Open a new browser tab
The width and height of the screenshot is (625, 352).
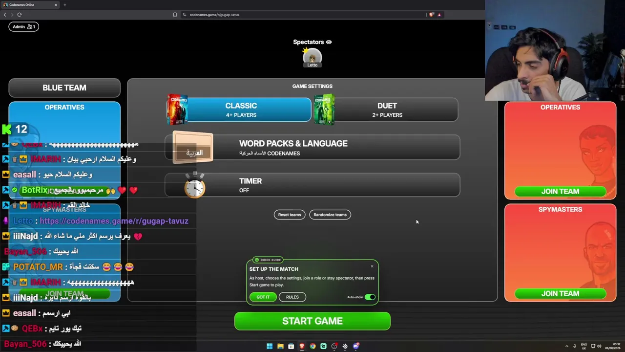point(64,5)
